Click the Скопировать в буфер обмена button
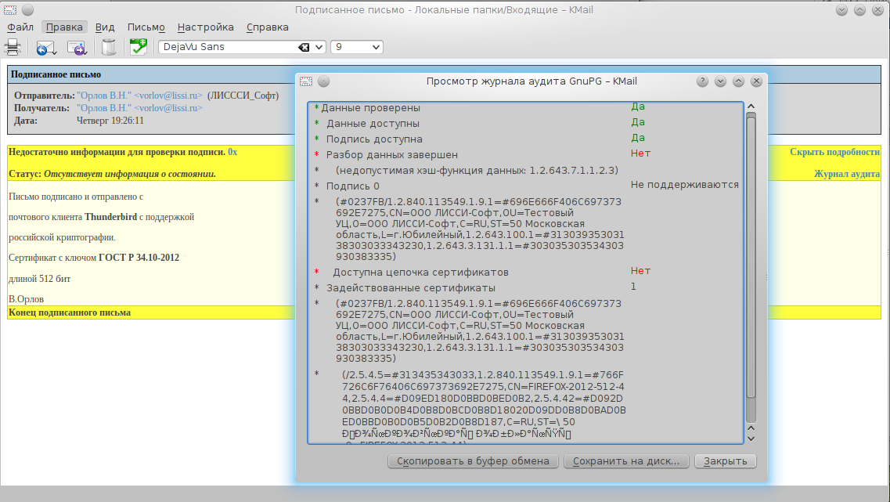 [473, 461]
